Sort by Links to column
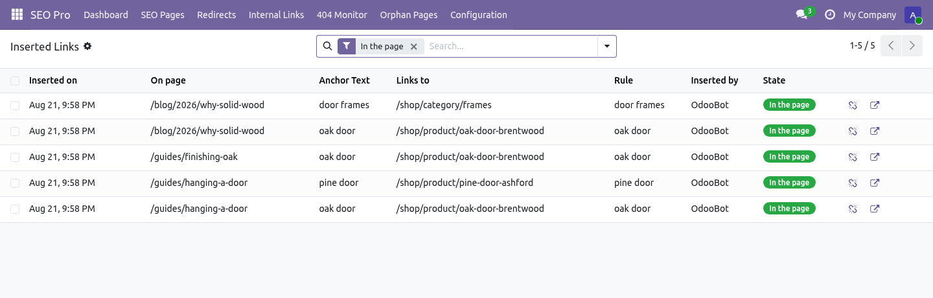933x298 pixels. tap(413, 80)
